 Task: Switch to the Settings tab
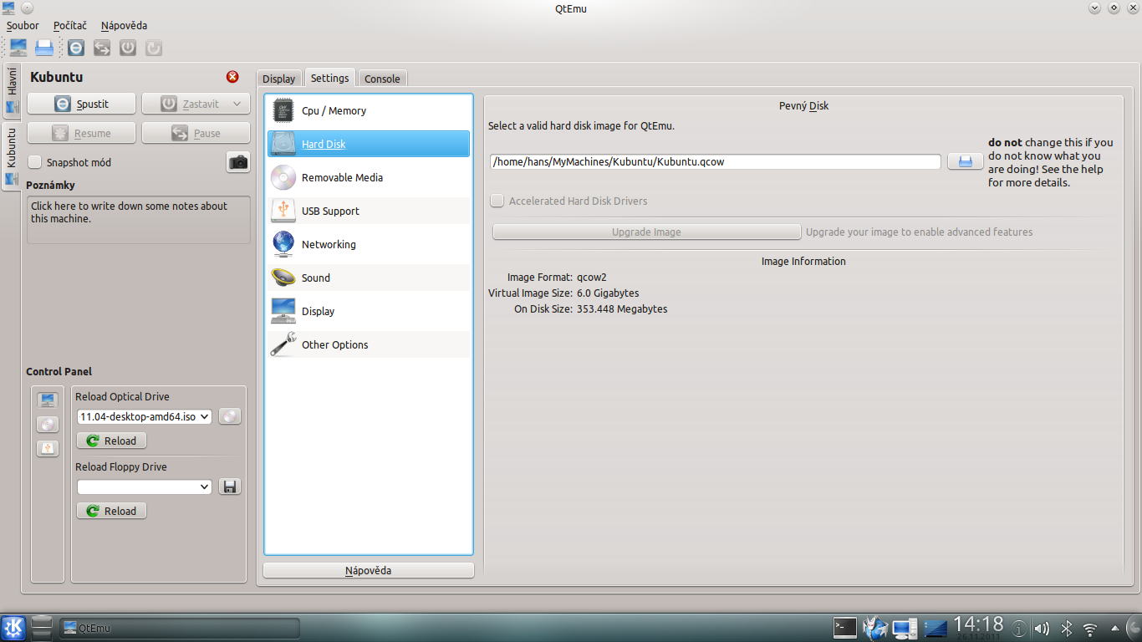[330, 78]
